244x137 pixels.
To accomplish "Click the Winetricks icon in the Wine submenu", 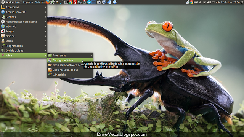I will click(x=50, y=75).
